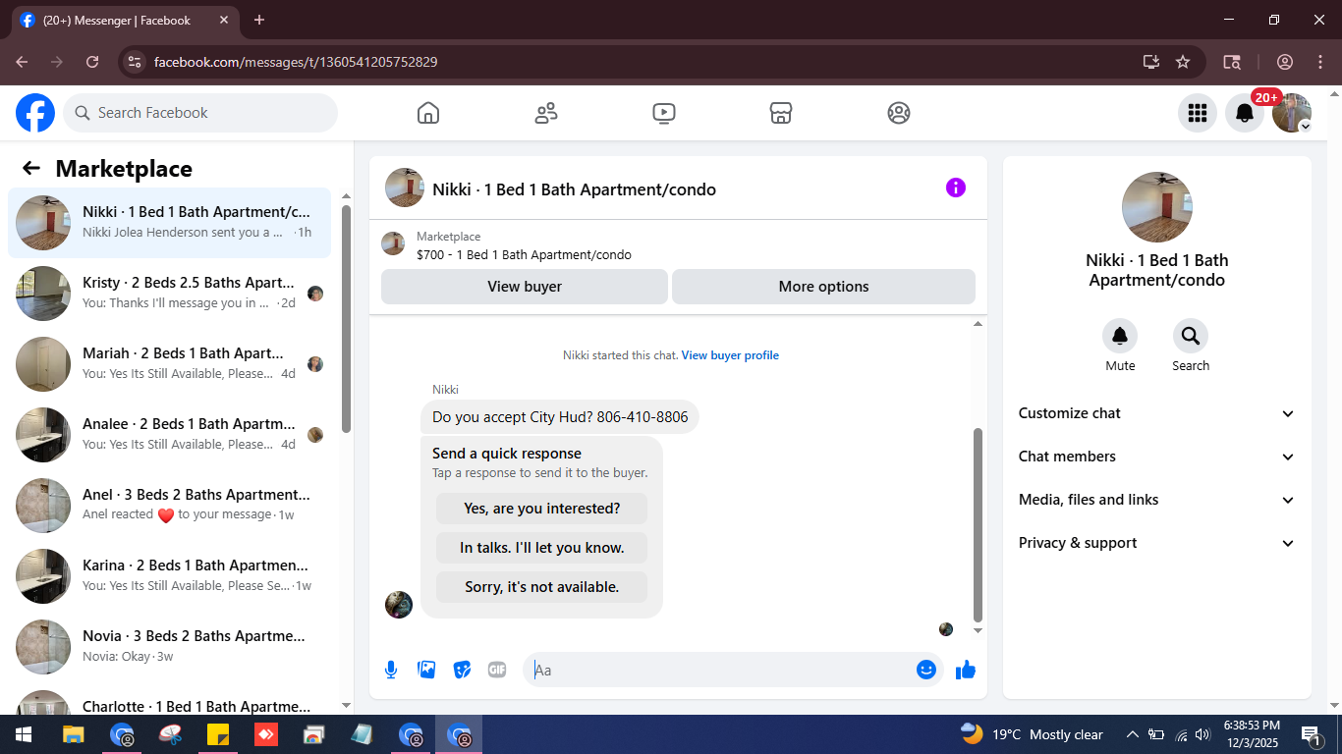Send a thumbs-up like

point(966,670)
